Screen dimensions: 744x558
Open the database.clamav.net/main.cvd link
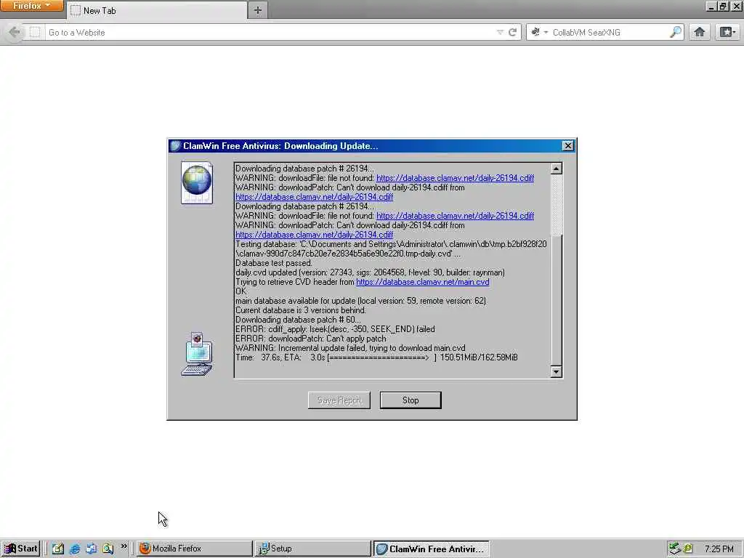coord(422,282)
